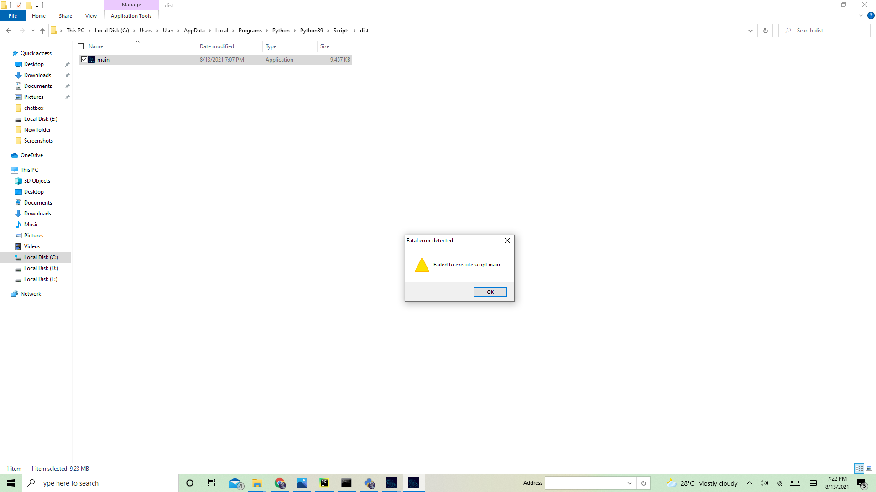Open Chrome from the taskbar
Viewport: 876px width, 492px height.
(x=280, y=483)
